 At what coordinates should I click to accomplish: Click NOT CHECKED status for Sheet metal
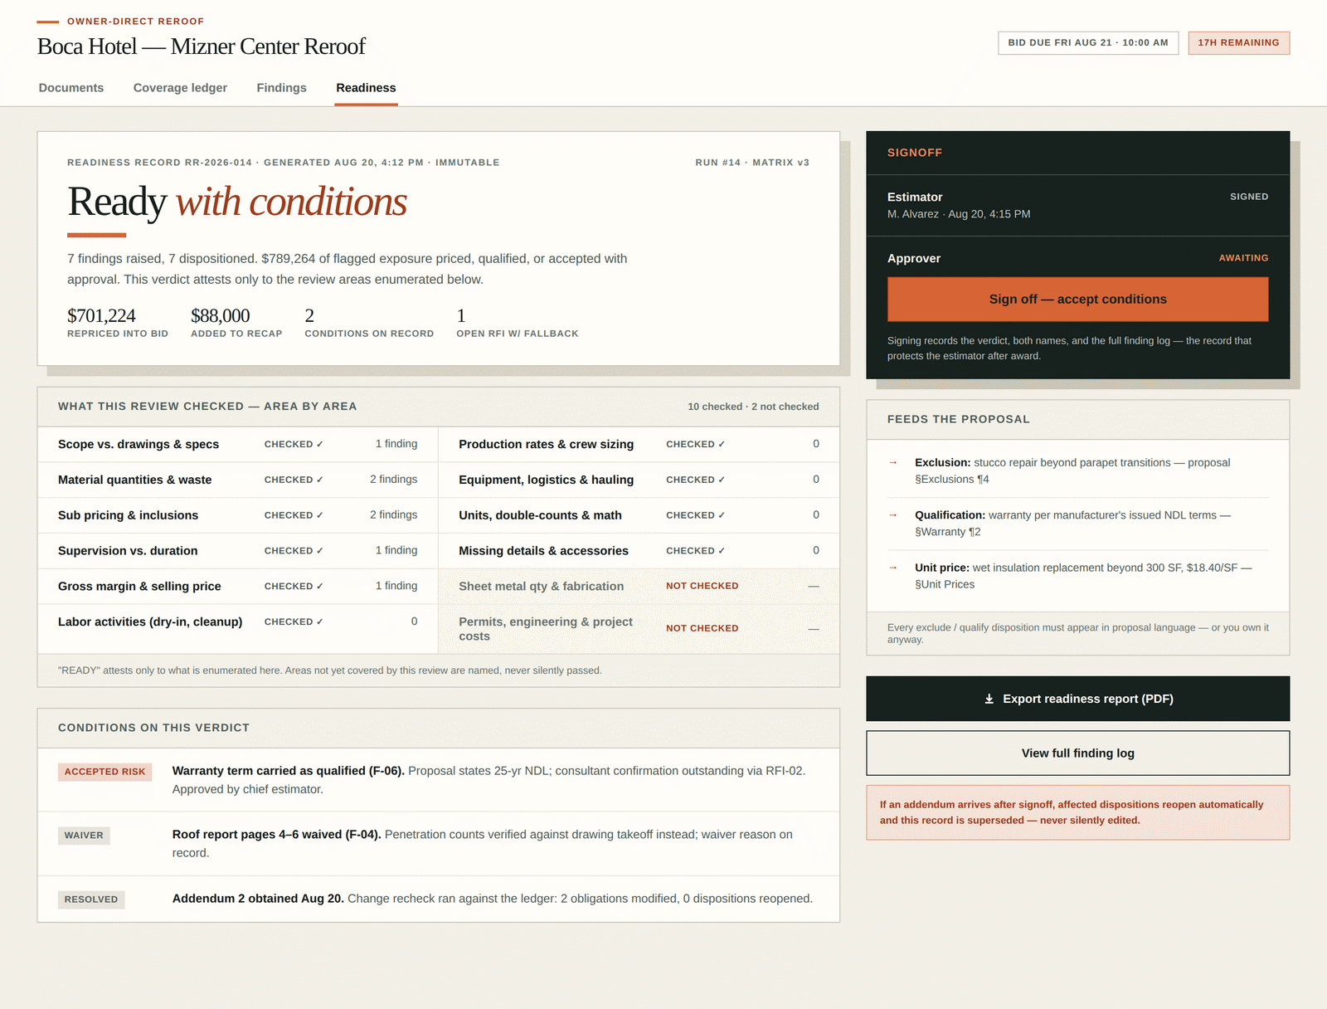pyautogui.click(x=702, y=586)
